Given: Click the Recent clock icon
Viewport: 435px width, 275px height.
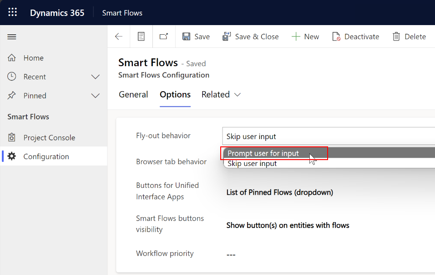Looking at the screenshot, I should pos(12,77).
